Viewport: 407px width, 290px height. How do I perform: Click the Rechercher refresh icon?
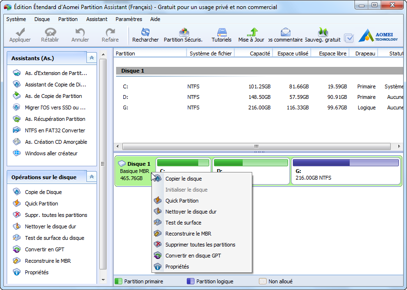pos(145,32)
